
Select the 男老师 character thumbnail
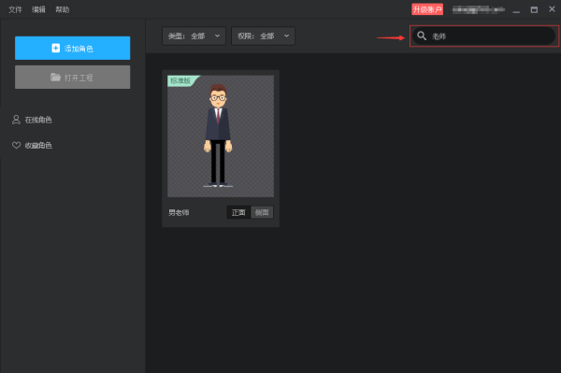[x=221, y=136]
